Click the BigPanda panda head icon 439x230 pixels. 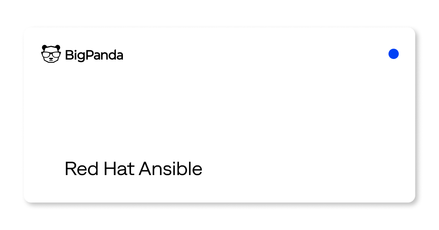[51, 54]
